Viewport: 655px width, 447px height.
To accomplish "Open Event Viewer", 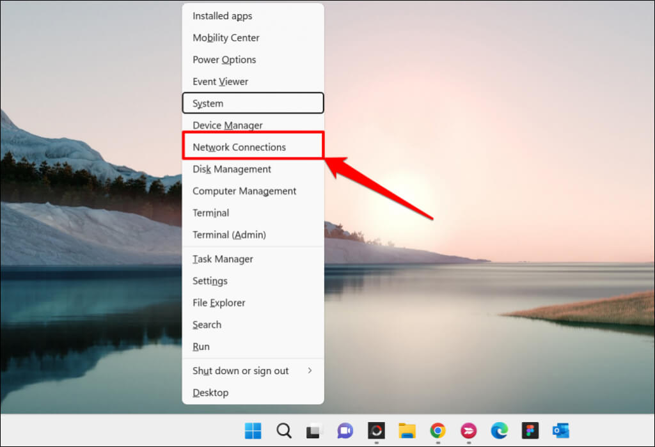I will [x=220, y=81].
